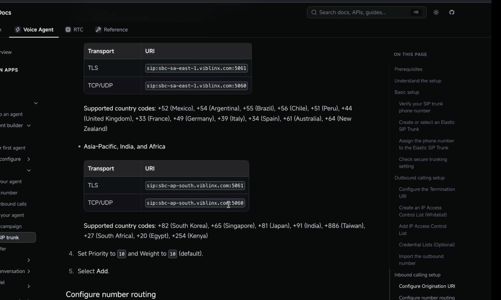Viewport: 501px width, 300px height.
Task: Click the ⌘K shortcut badge
Action: coord(416,12)
